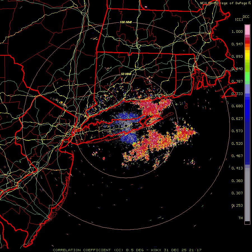Select the 0.893 legend value

tap(237, 56)
